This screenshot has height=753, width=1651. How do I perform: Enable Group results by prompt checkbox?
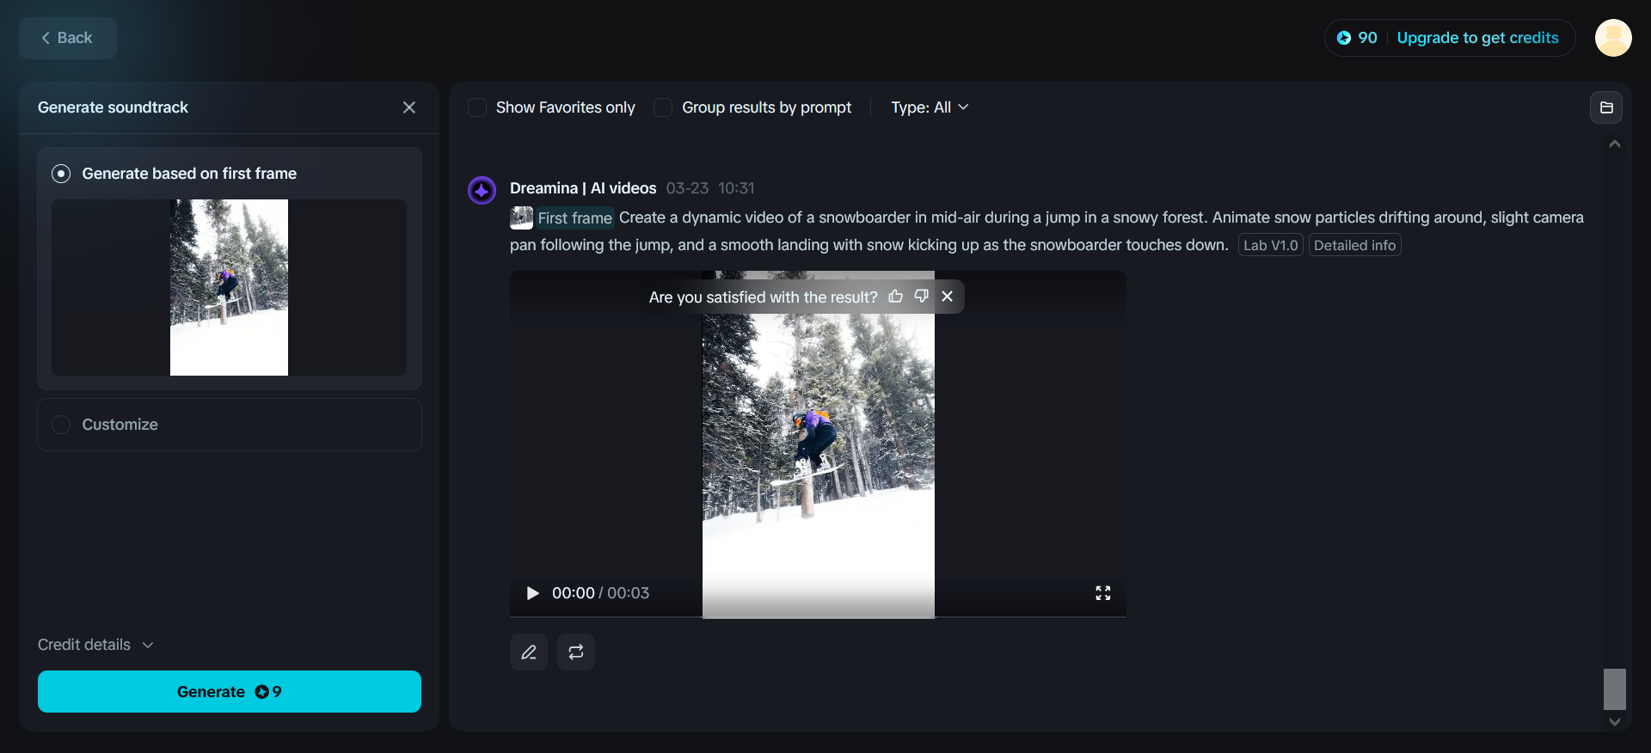pos(663,107)
